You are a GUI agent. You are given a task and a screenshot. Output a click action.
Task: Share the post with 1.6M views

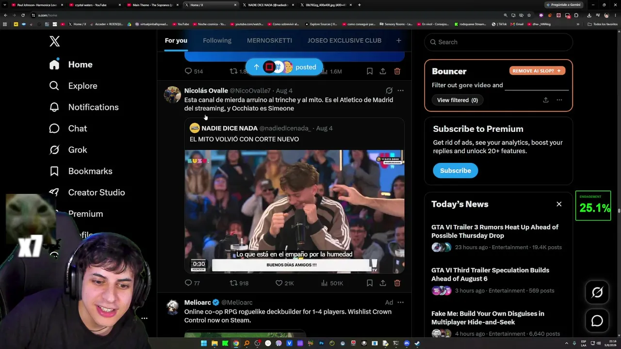[383, 71]
